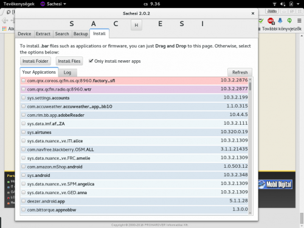
Task: Tick the bittorque appnobbw checkbox
Action: (x=24, y=210)
